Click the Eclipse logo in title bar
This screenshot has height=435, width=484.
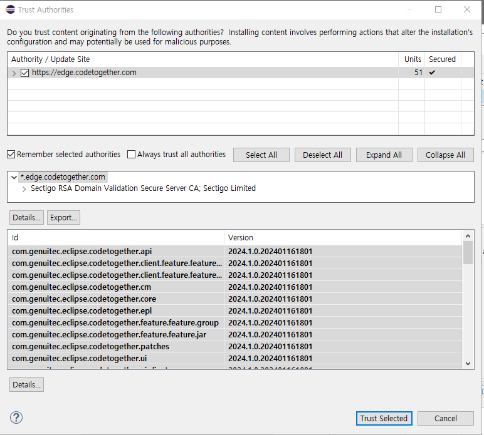pyautogui.click(x=10, y=9)
